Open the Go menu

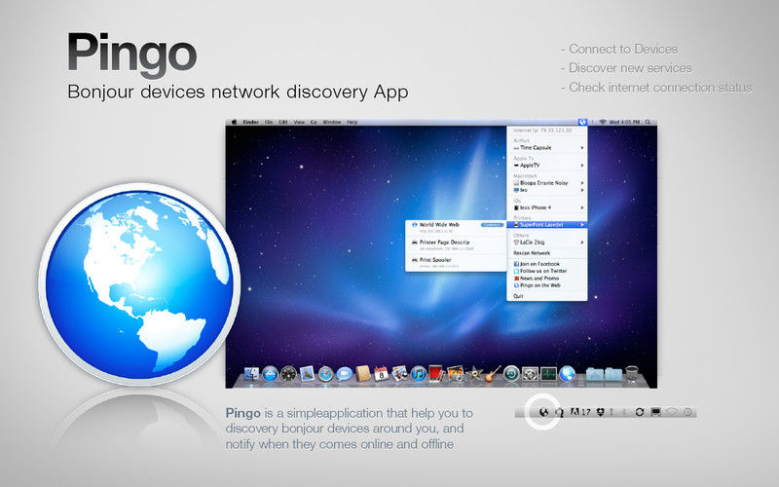(x=314, y=122)
